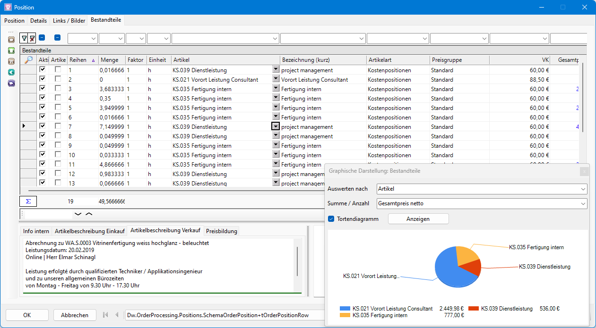
Task: Click the purple truck icon in left sidebar
Action: coord(11,83)
